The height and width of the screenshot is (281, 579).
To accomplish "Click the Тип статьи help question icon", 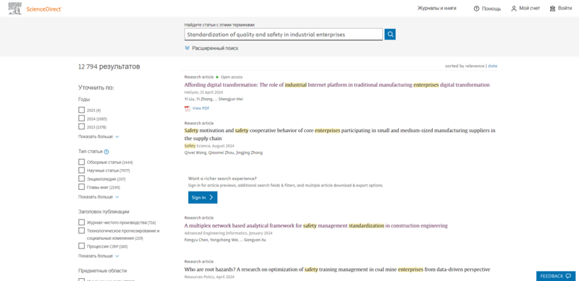I will pos(106,152).
